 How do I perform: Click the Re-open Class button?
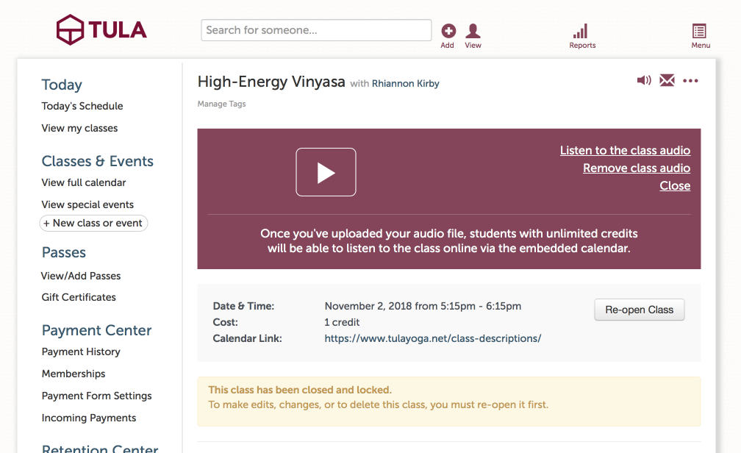click(639, 310)
